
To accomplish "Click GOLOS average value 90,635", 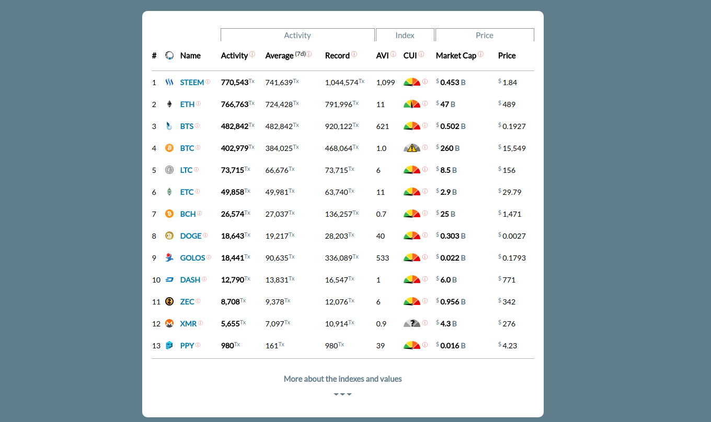I will (x=277, y=258).
